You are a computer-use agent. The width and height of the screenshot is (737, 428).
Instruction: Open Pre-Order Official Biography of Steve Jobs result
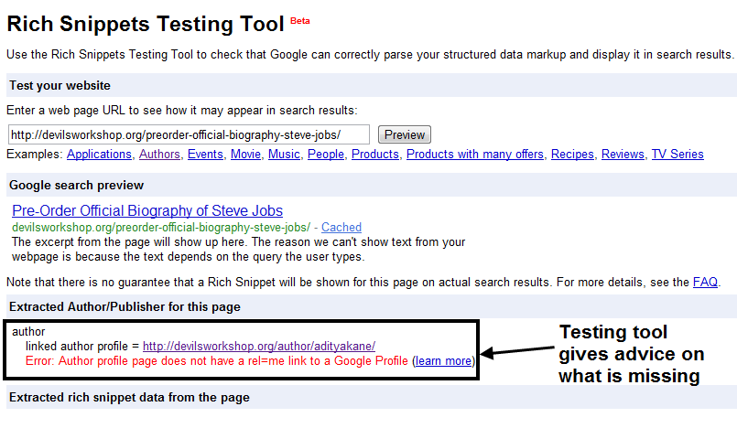point(147,210)
